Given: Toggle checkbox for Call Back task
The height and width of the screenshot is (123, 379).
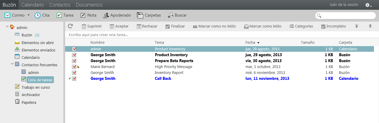Looking at the screenshot, I should [74, 78].
